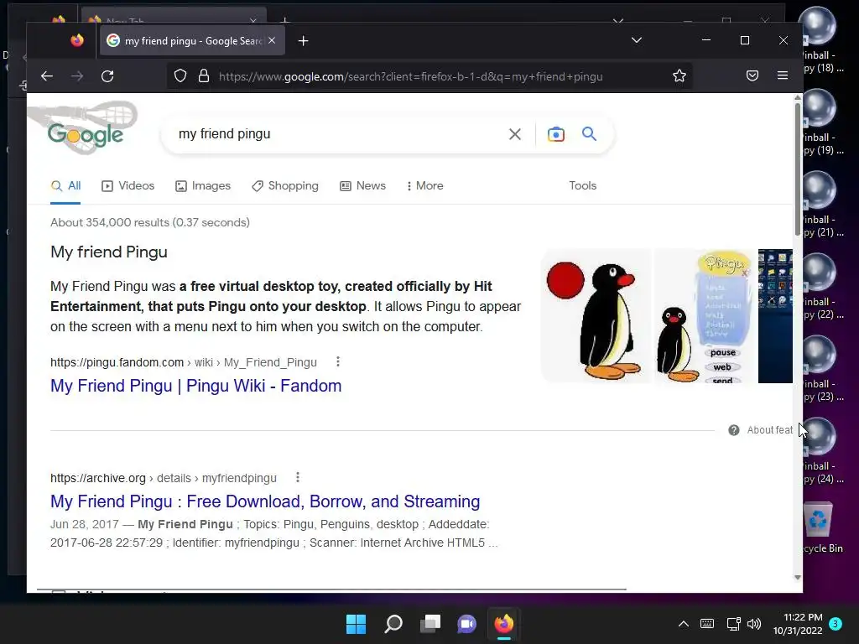
Task: Switch to Shopping results tab
Action: point(285,186)
